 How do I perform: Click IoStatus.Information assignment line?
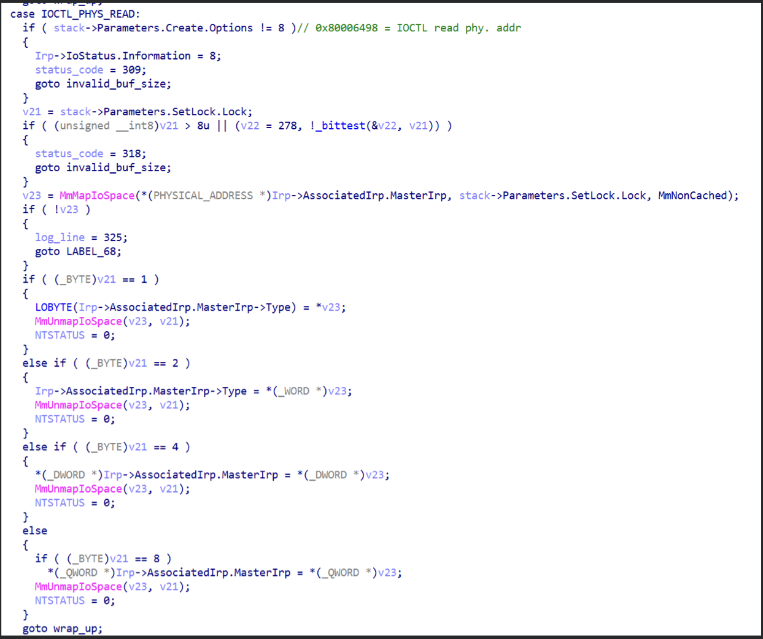[x=128, y=55]
